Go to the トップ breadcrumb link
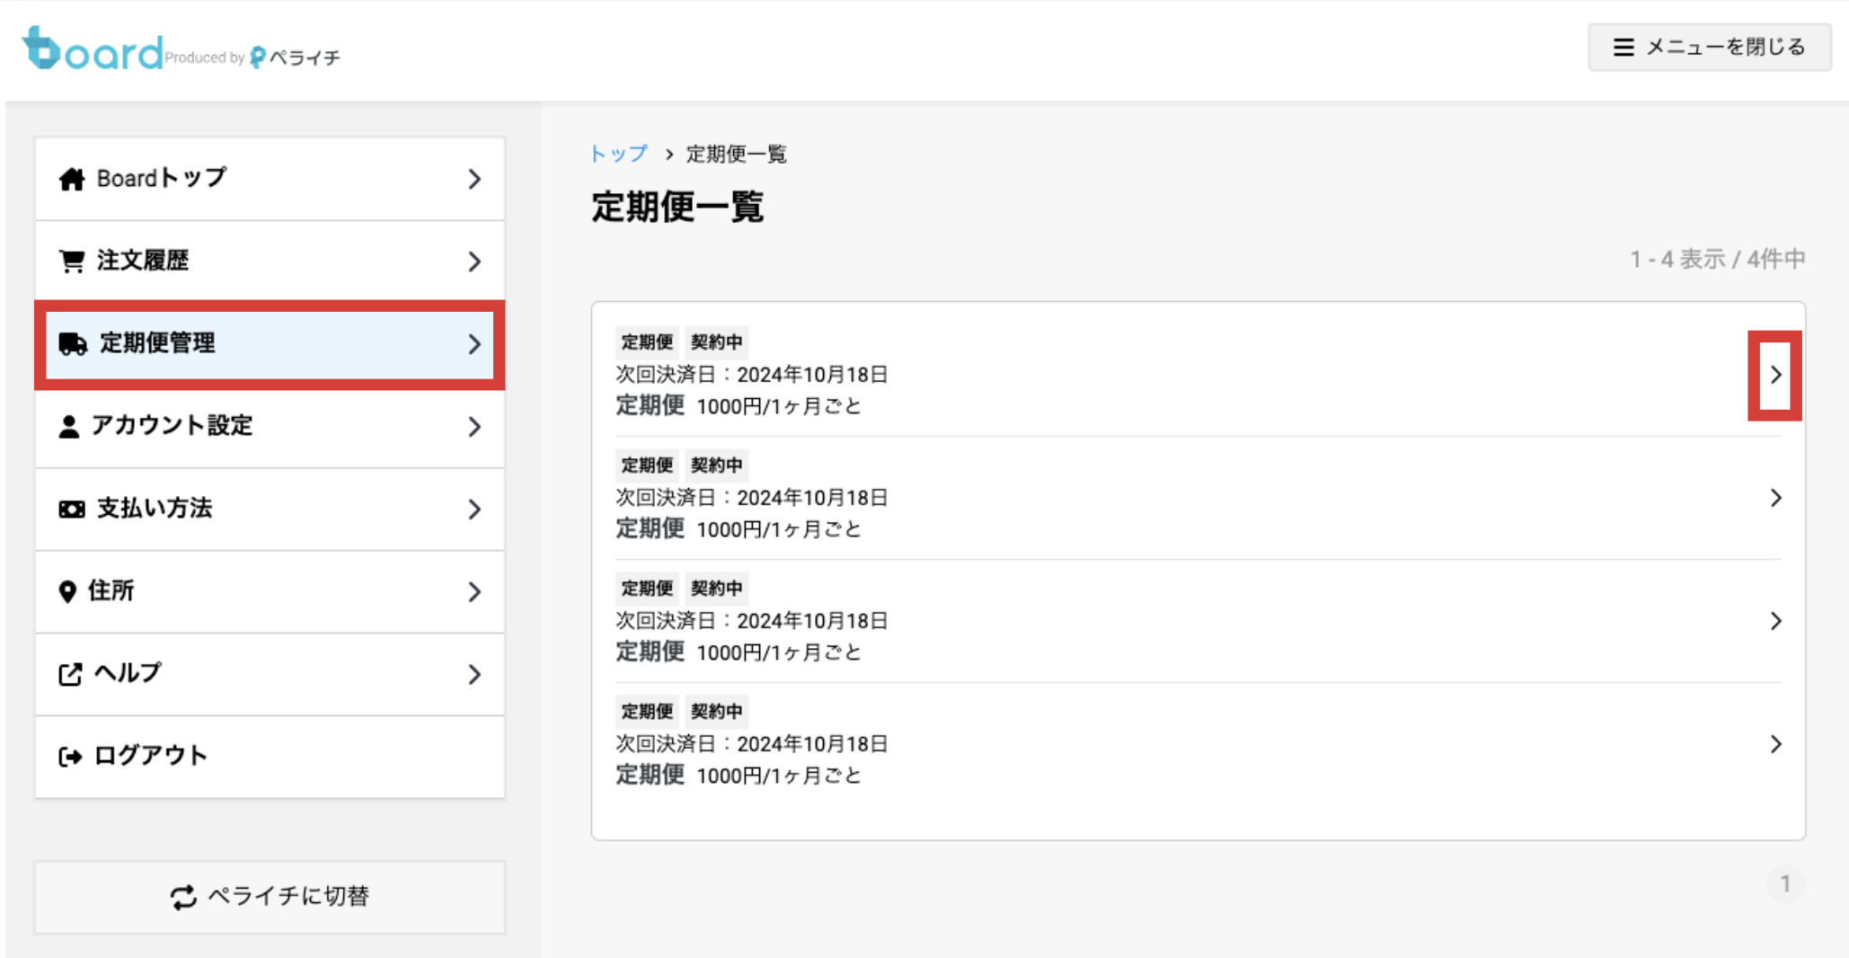The height and width of the screenshot is (958, 1849). tap(618, 154)
